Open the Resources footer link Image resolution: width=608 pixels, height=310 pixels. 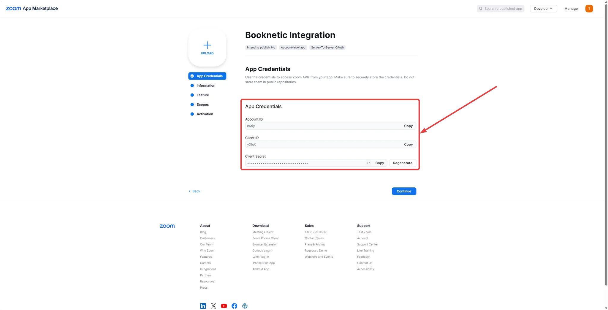pos(207,281)
